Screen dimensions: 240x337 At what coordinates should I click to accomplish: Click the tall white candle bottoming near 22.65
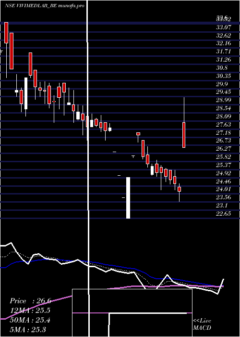click(x=128, y=198)
